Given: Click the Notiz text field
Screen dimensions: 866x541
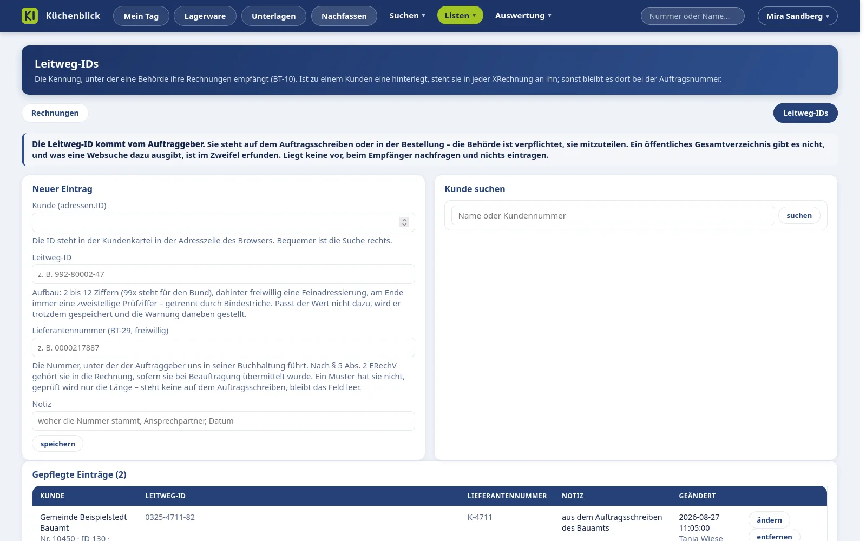Looking at the screenshot, I should pyautogui.click(x=224, y=421).
